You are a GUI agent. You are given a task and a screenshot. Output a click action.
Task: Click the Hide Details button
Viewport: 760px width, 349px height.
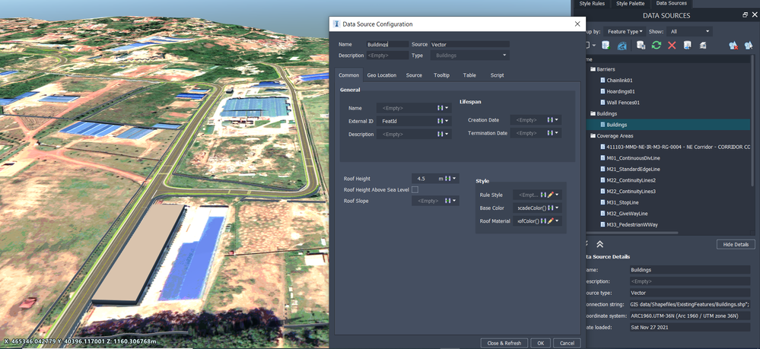coord(736,244)
